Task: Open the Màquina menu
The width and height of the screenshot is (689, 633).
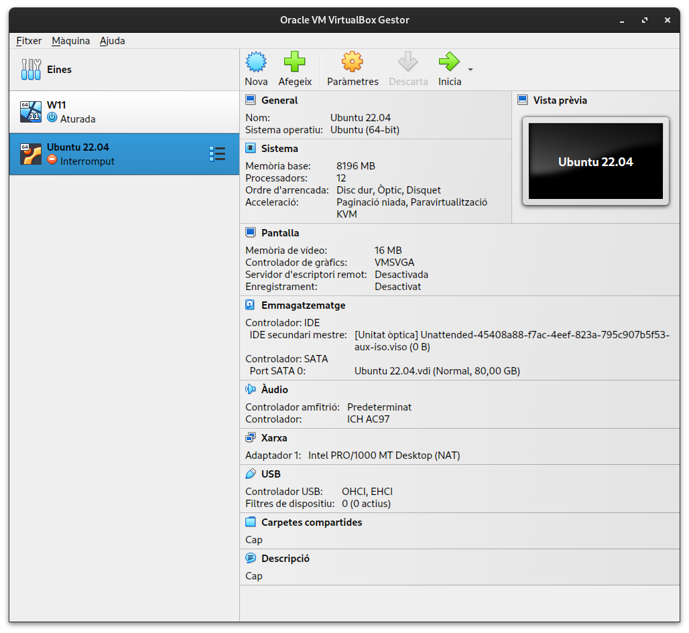Action: point(70,41)
